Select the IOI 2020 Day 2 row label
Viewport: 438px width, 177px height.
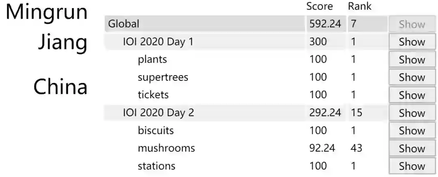(158, 113)
